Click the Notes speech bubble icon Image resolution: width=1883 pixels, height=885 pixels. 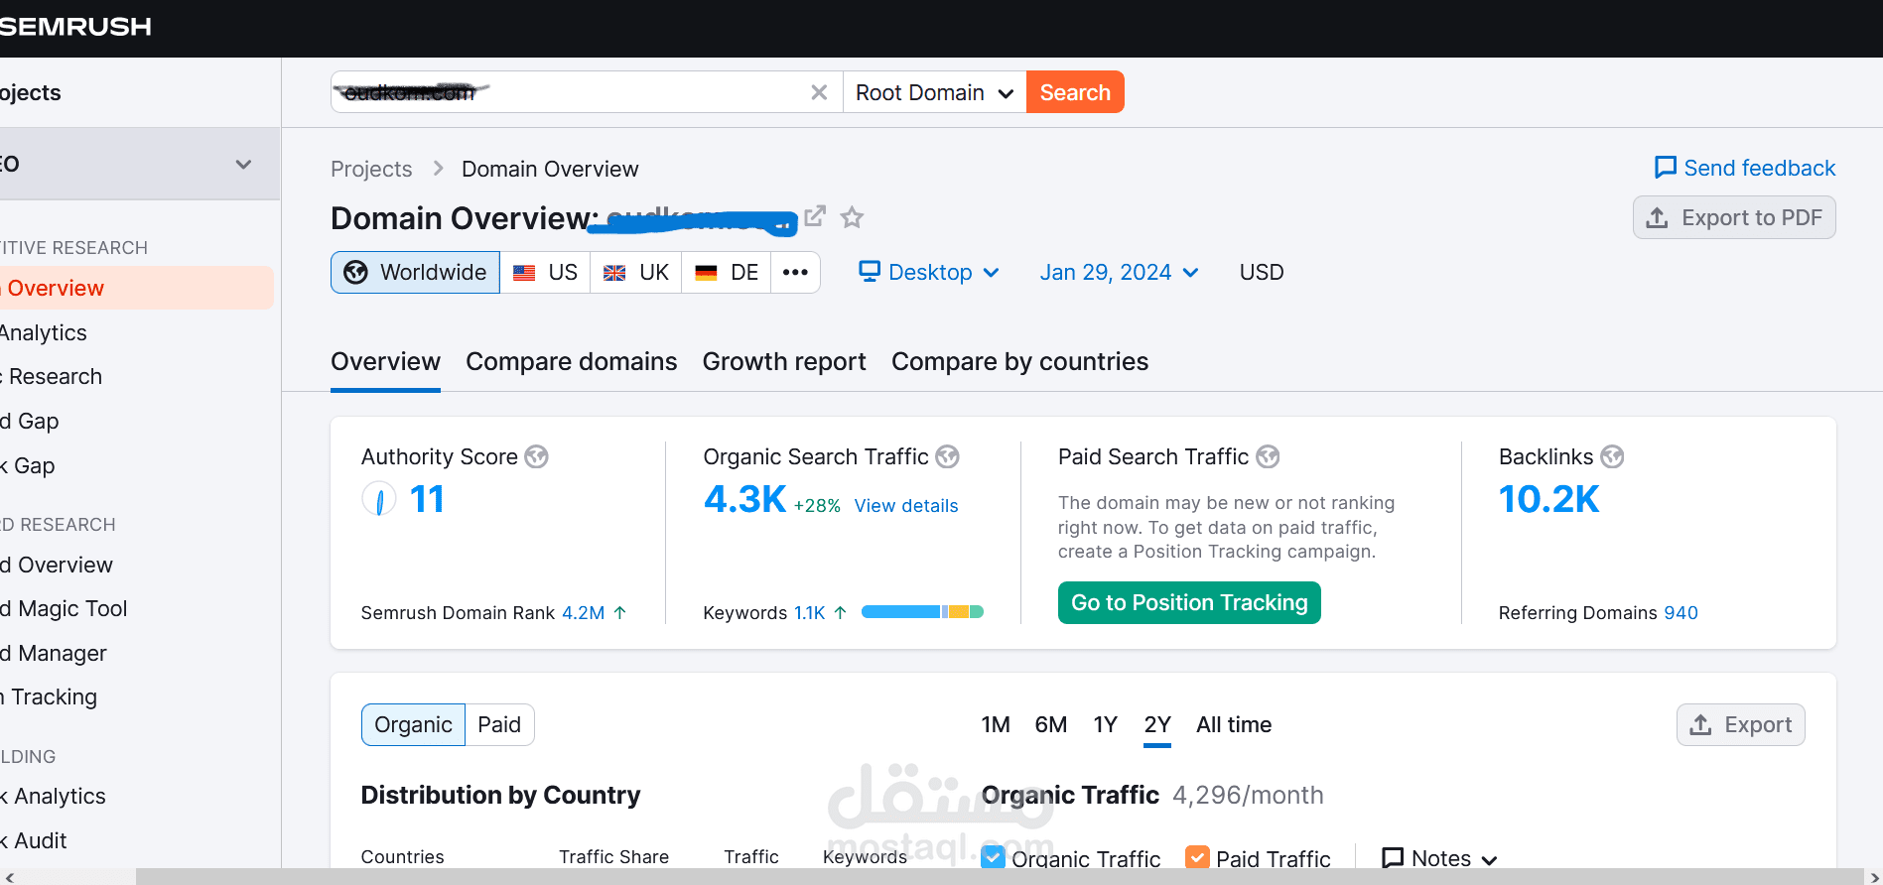1393,857
